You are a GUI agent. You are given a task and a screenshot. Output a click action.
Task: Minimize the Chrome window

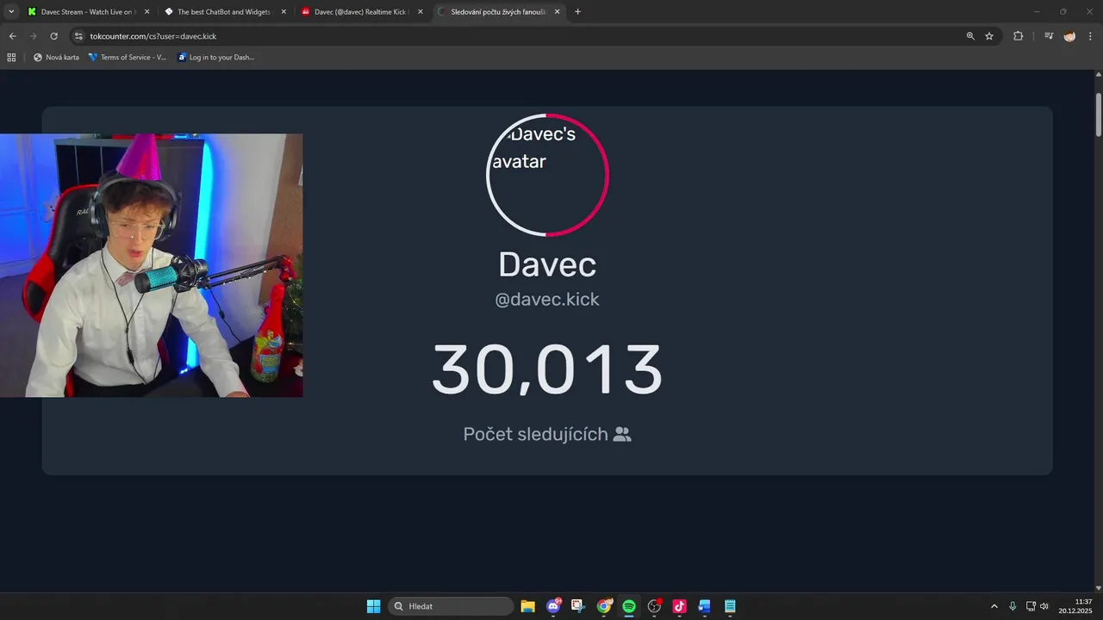point(1038,12)
